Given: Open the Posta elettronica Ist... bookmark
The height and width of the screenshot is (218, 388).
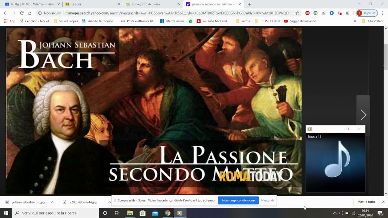Looking at the screenshot, I should [x=138, y=21].
